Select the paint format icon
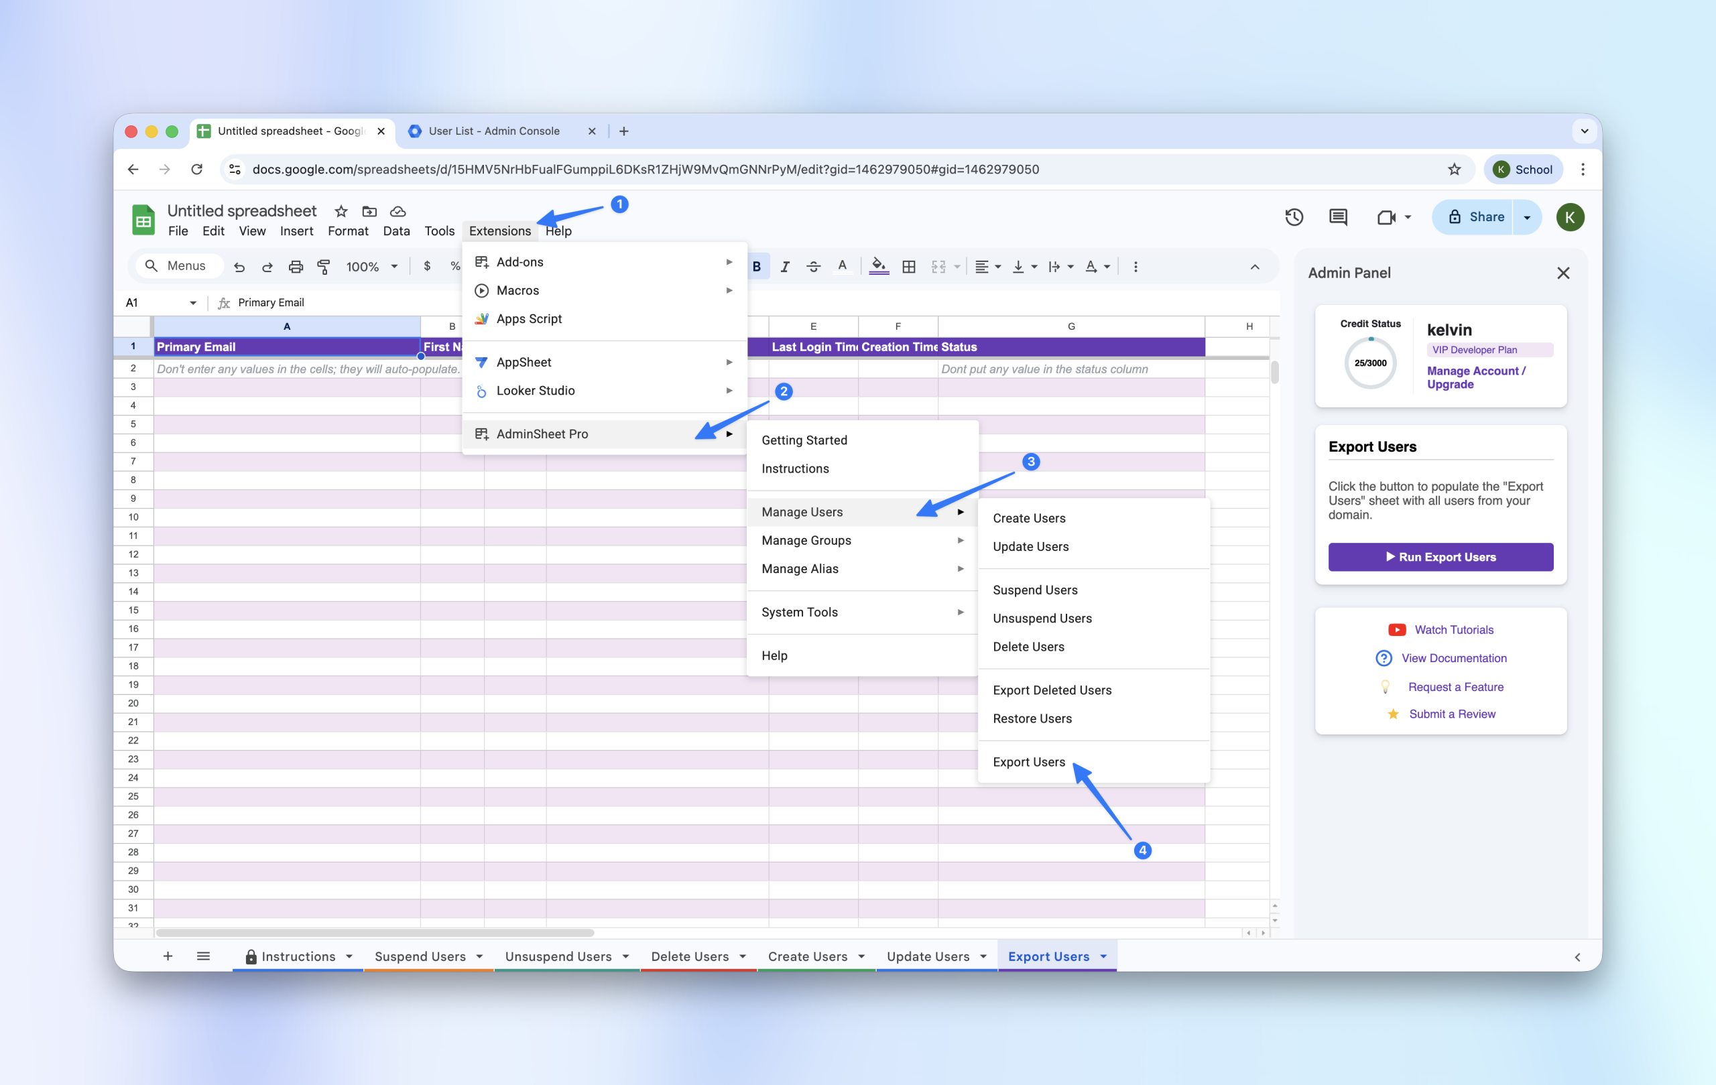 pos(324,267)
